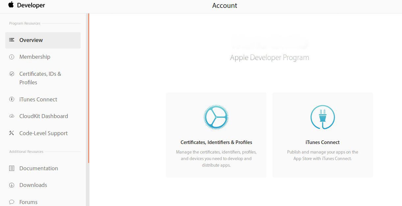The height and width of the screenshot is (206, 402).
Task: Click the 'Publish and manage your apps' description
Action: click(323, 155)
